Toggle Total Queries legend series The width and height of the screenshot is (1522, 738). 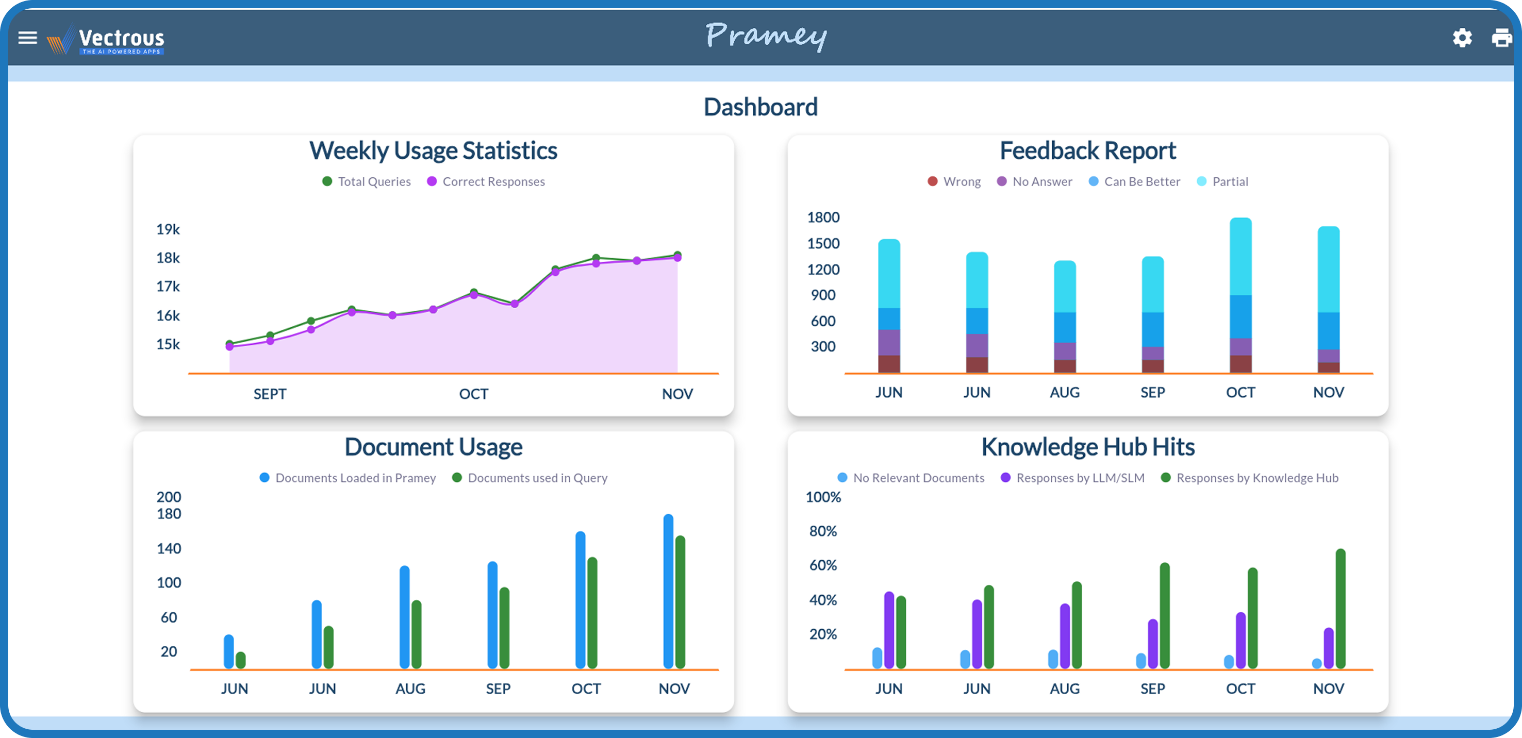click(x=366, y=181)
